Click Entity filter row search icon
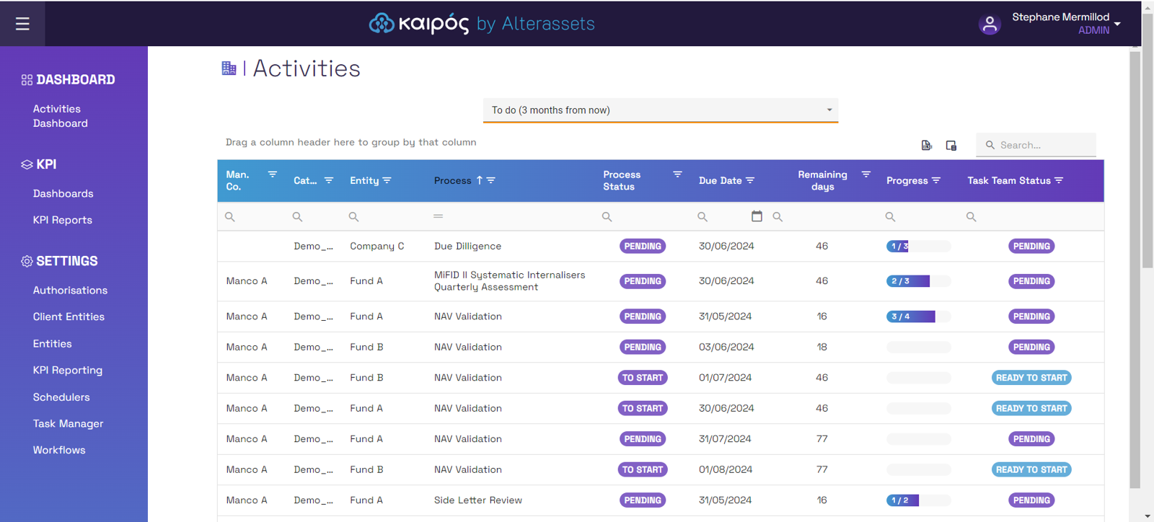This screenshot has height=522, width=1154. [353, 216]
